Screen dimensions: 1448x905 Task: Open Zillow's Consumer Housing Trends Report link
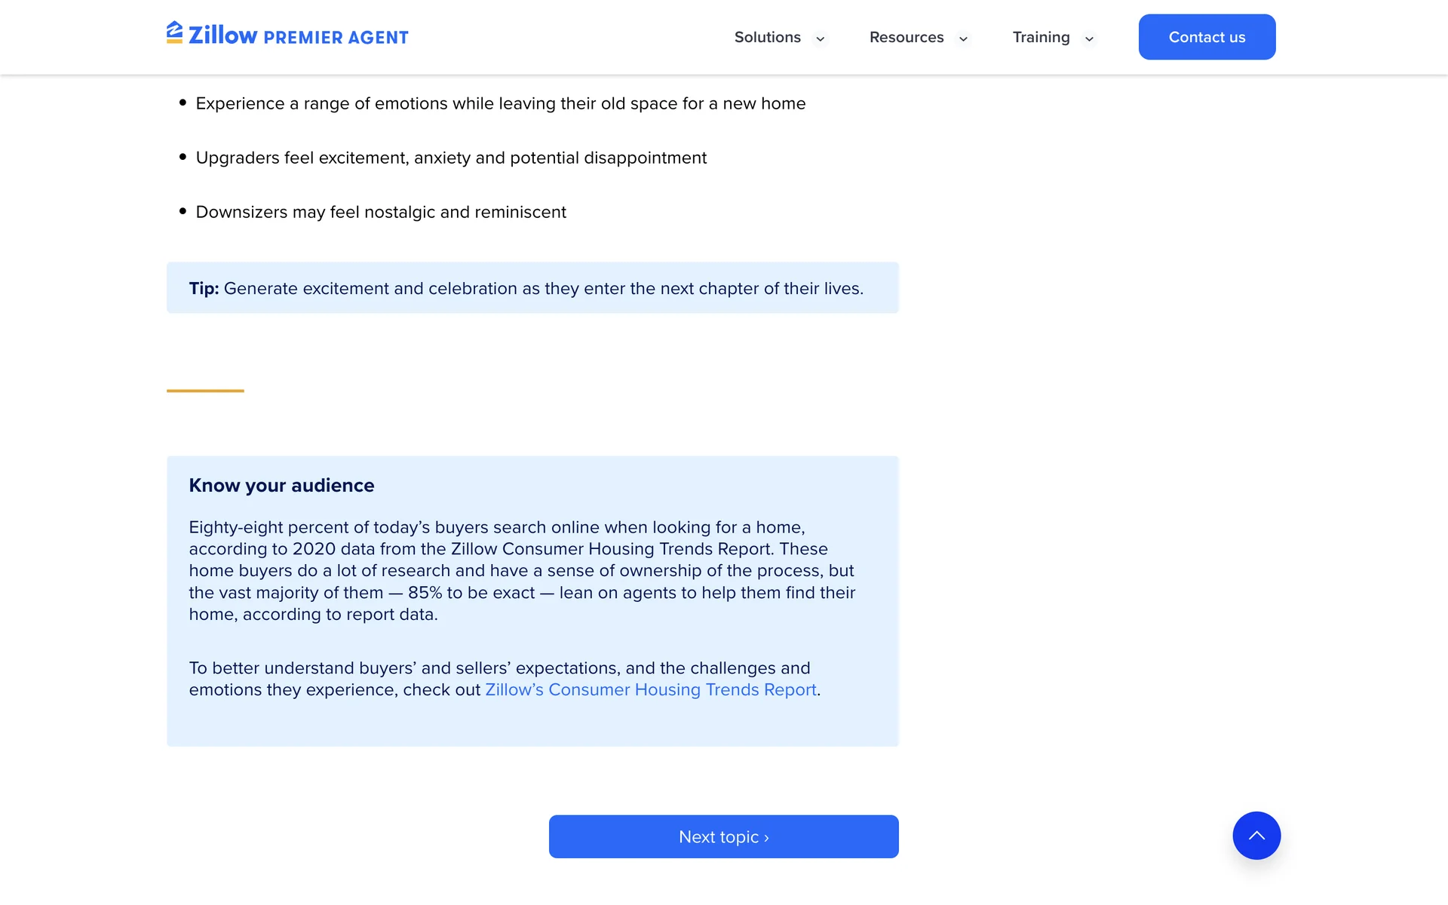click(x=650, y=690)
